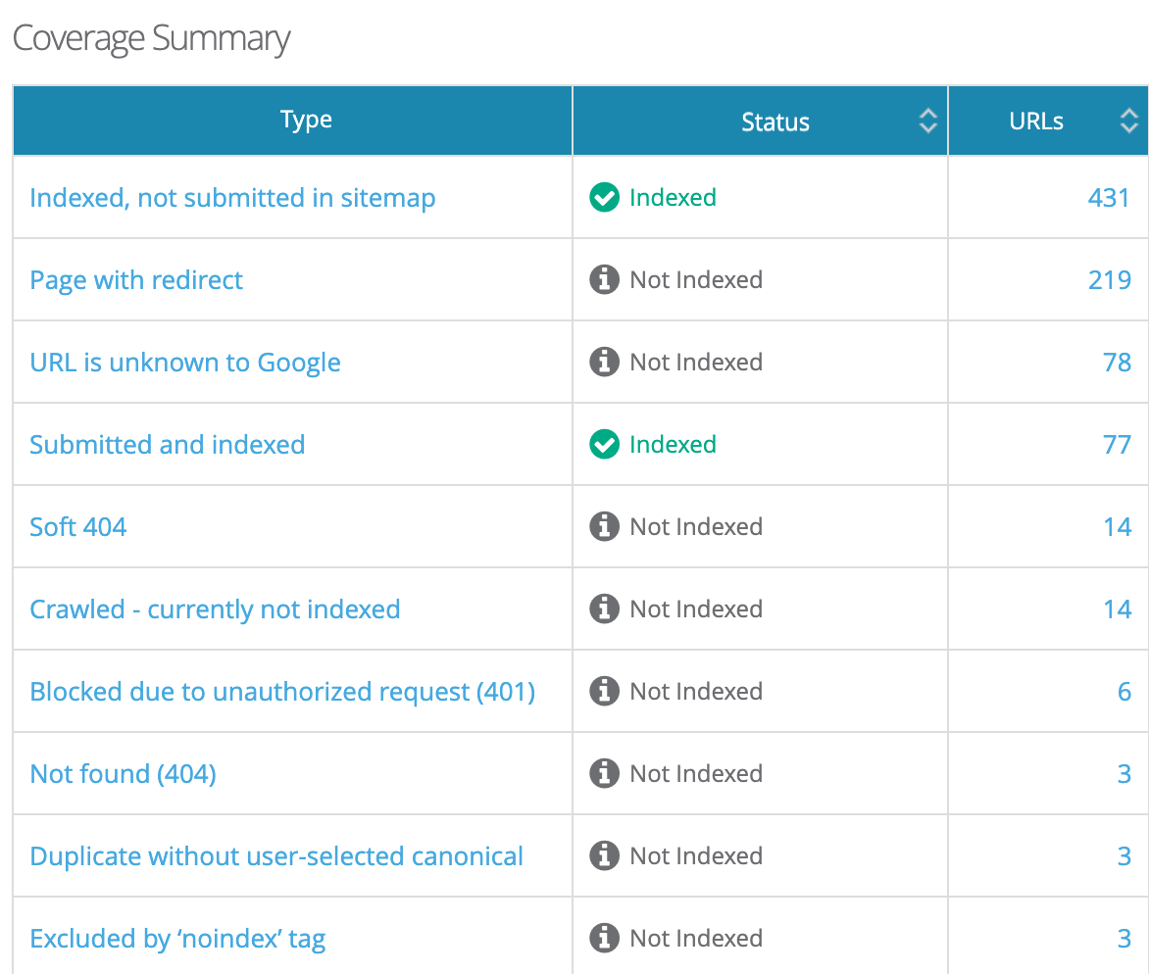Click the Type column header
1149x974 pixels.
[306, 121]
